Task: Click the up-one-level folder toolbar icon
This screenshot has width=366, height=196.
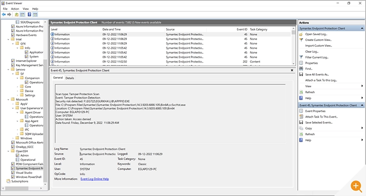Action: click(x=17, y=15)
